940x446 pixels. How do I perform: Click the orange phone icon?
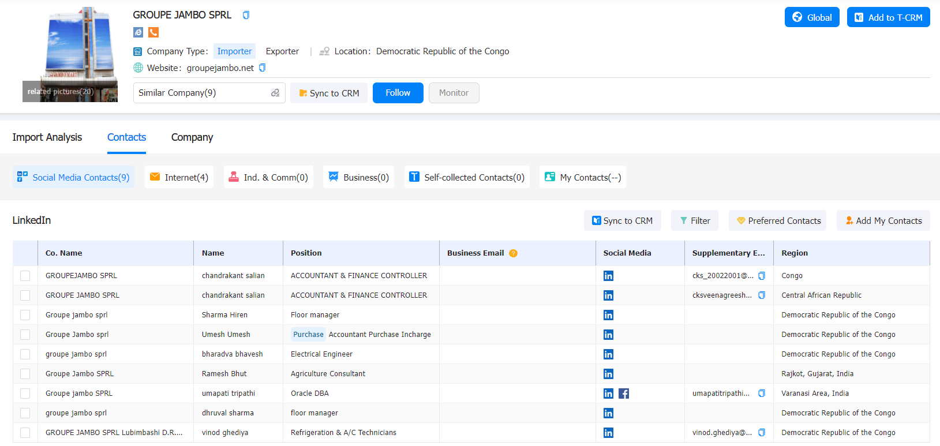153,32
